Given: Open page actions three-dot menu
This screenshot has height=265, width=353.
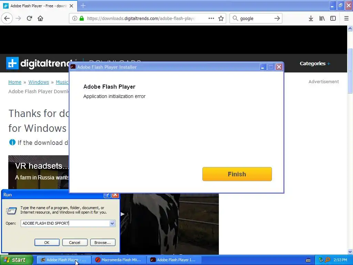Looking at the screenshot, I should click(x=211, y=18).
